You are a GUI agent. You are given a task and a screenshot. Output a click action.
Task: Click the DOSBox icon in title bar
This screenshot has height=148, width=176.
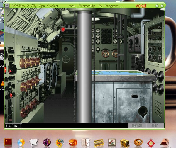click(7, 6)
